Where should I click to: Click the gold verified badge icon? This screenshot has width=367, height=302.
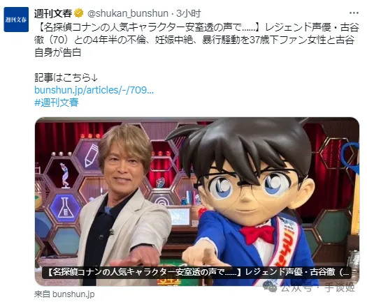[78, 13]
